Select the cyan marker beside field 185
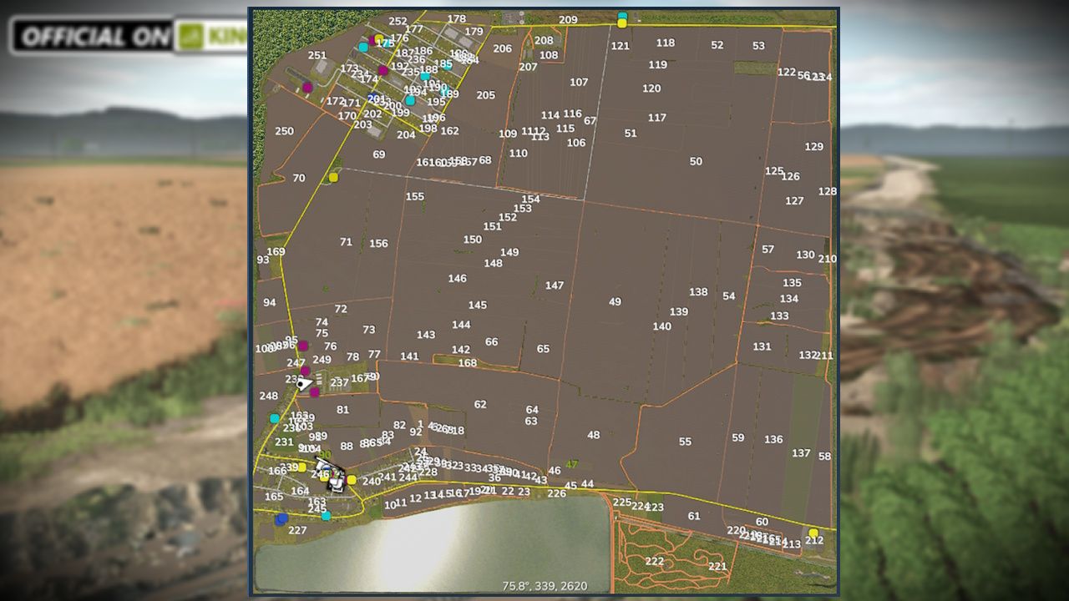The image size is (1069, 601). tap(448, 65)
